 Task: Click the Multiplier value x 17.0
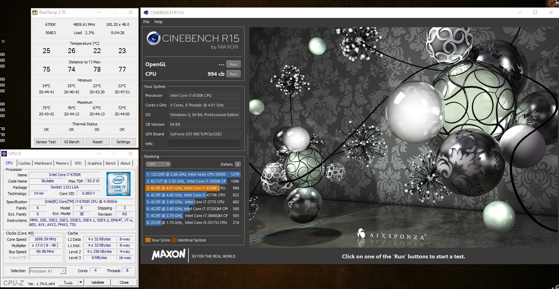click(45, 245)
